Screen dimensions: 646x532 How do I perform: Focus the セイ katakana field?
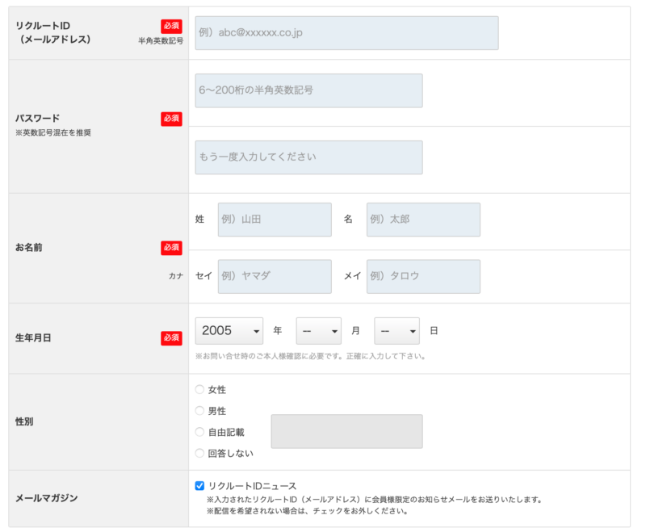[x=275, y=276]
